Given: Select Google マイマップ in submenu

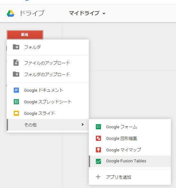Looking at the screenshot, I should 130,150.
